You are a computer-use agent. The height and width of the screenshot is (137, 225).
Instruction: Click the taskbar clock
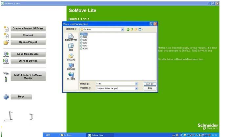point(215,135)
